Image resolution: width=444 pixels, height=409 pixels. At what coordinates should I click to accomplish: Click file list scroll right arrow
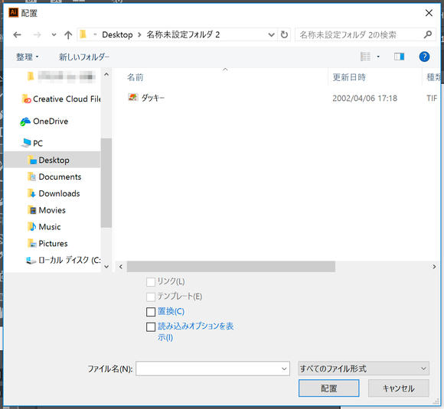[x=434, y=267]
